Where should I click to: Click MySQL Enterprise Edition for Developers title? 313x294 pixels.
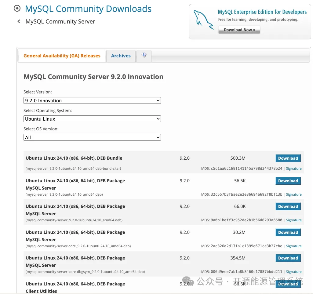point(262,12)
